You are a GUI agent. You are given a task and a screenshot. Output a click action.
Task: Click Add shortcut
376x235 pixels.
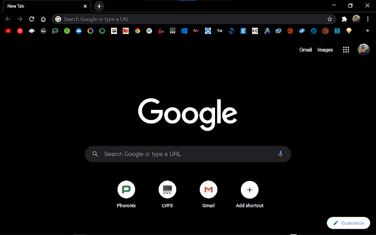coord(250,194)
